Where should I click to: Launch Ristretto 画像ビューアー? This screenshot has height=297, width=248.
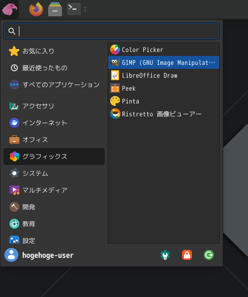click(164, 114)
